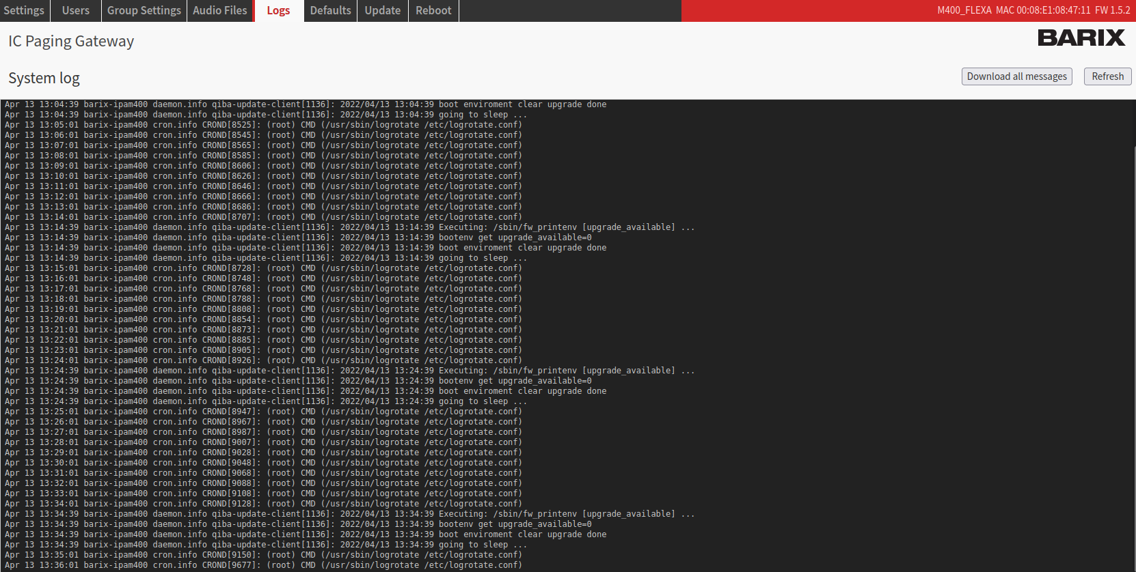Open the Update tab

coord(382,11)
